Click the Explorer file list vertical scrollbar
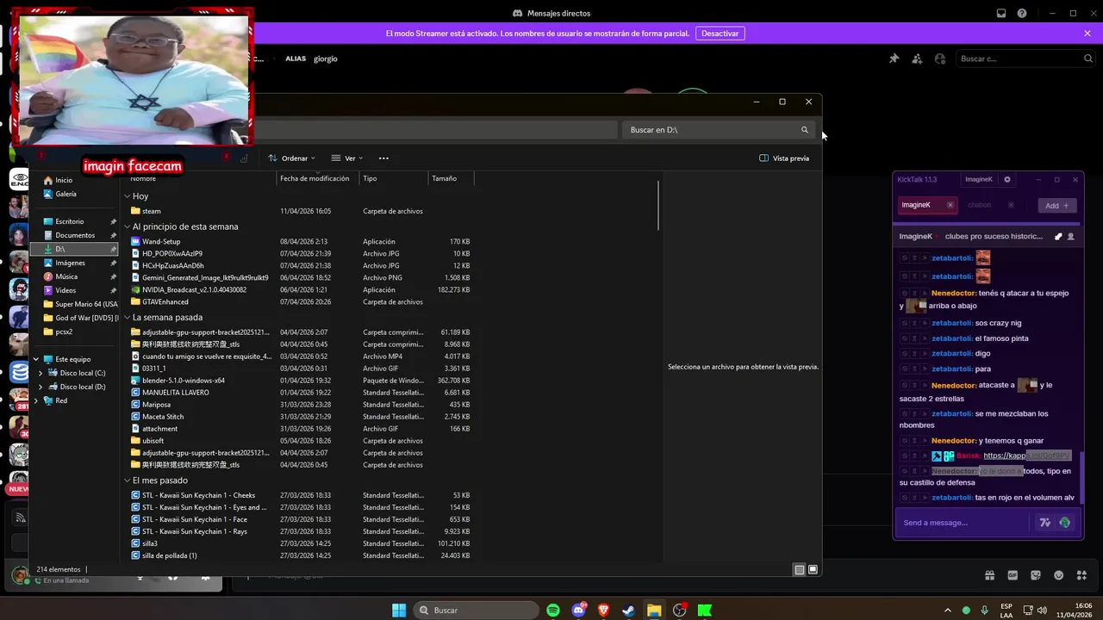1103x620 pixels. 658,205
